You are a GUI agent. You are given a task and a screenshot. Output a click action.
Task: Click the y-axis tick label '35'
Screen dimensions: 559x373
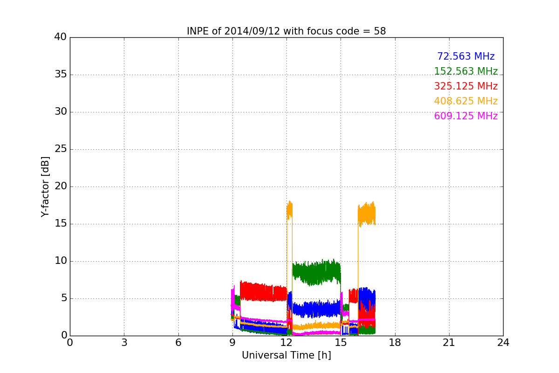pyautogui.click(x=61, y=75)
